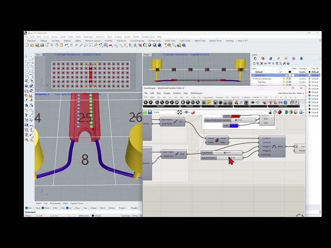Image resolution: width=331 pixels, height=248 pixels.
Task: Click the Ortho status bar button
Action: [134, 216]
